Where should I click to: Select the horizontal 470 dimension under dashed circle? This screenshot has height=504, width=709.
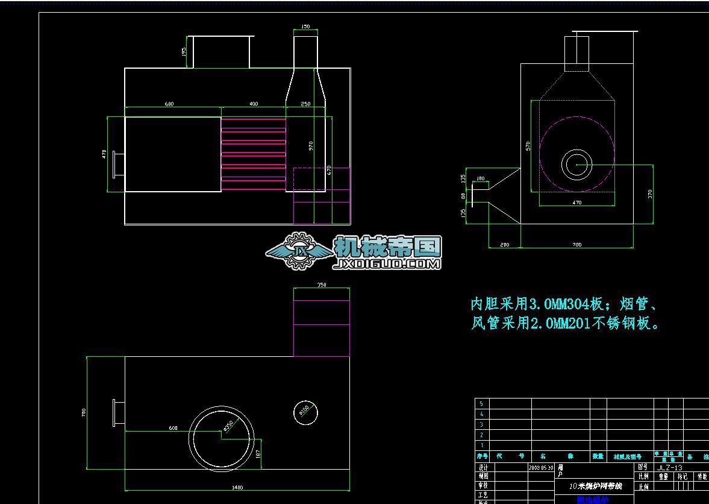point(577,203)
